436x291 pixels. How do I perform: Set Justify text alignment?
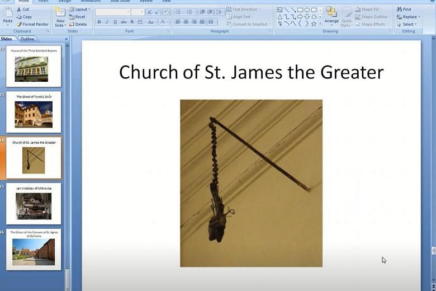tap(202, 22)
